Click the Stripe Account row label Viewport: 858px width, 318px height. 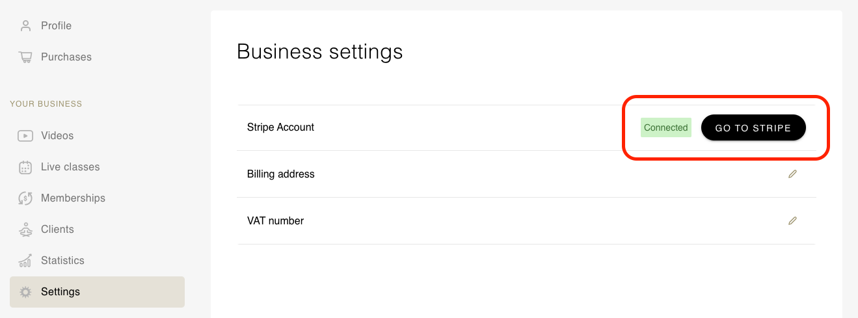[x=280, y=127]
